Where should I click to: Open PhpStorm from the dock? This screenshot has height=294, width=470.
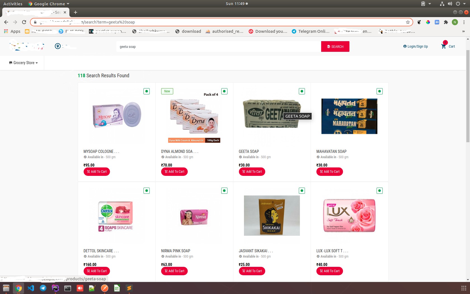tap(55, 288)
